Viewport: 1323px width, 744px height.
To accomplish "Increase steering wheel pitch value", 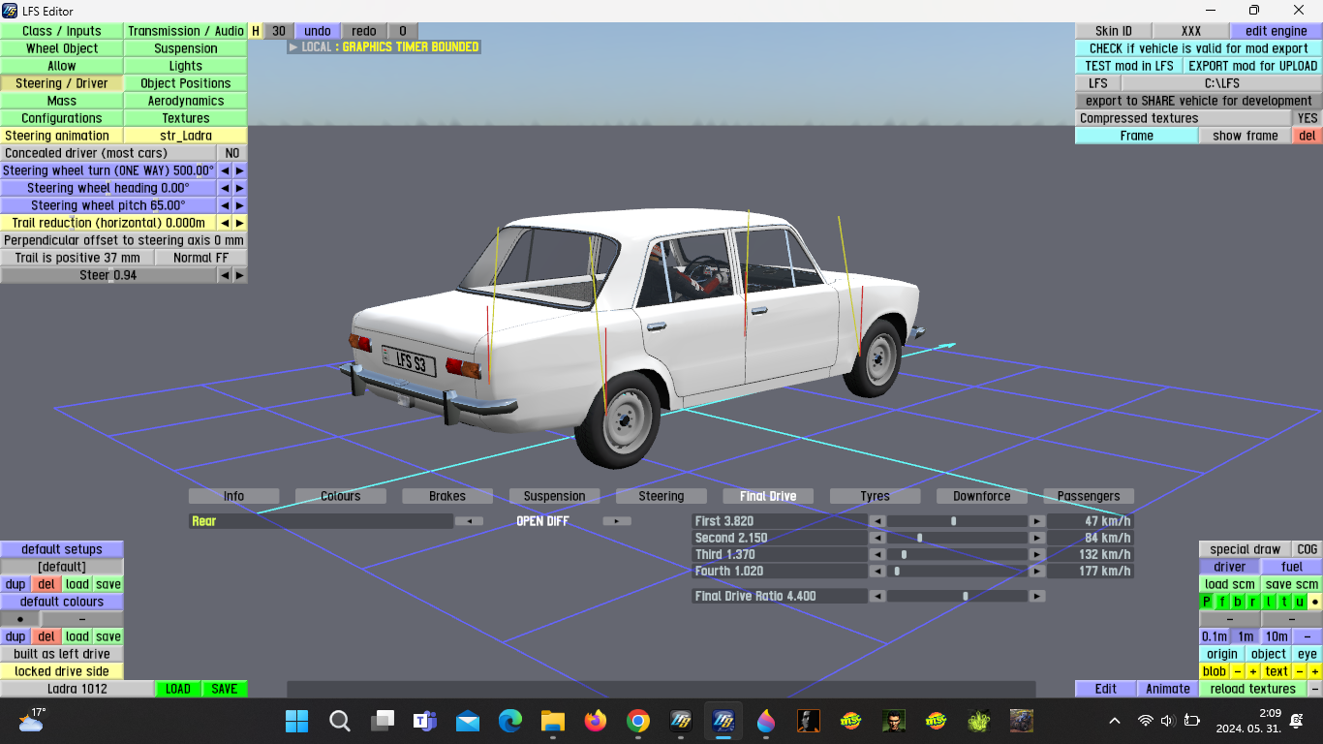I will [x=240, y=205].
